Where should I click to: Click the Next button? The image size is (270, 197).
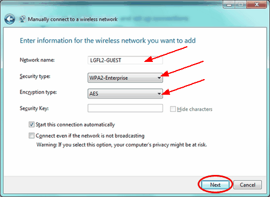click(215, 185)
